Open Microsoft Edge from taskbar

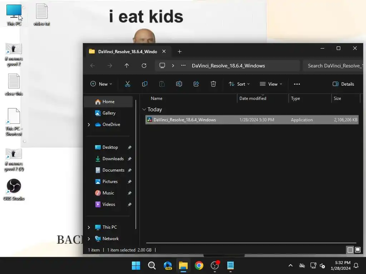[x=168, y=265]
